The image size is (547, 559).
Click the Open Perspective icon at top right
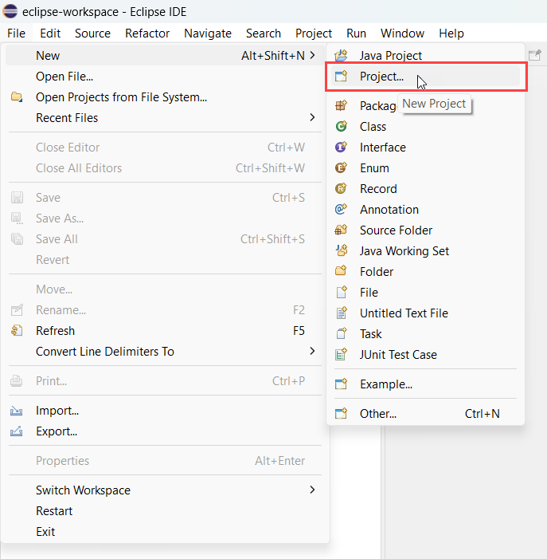(534, 55)
